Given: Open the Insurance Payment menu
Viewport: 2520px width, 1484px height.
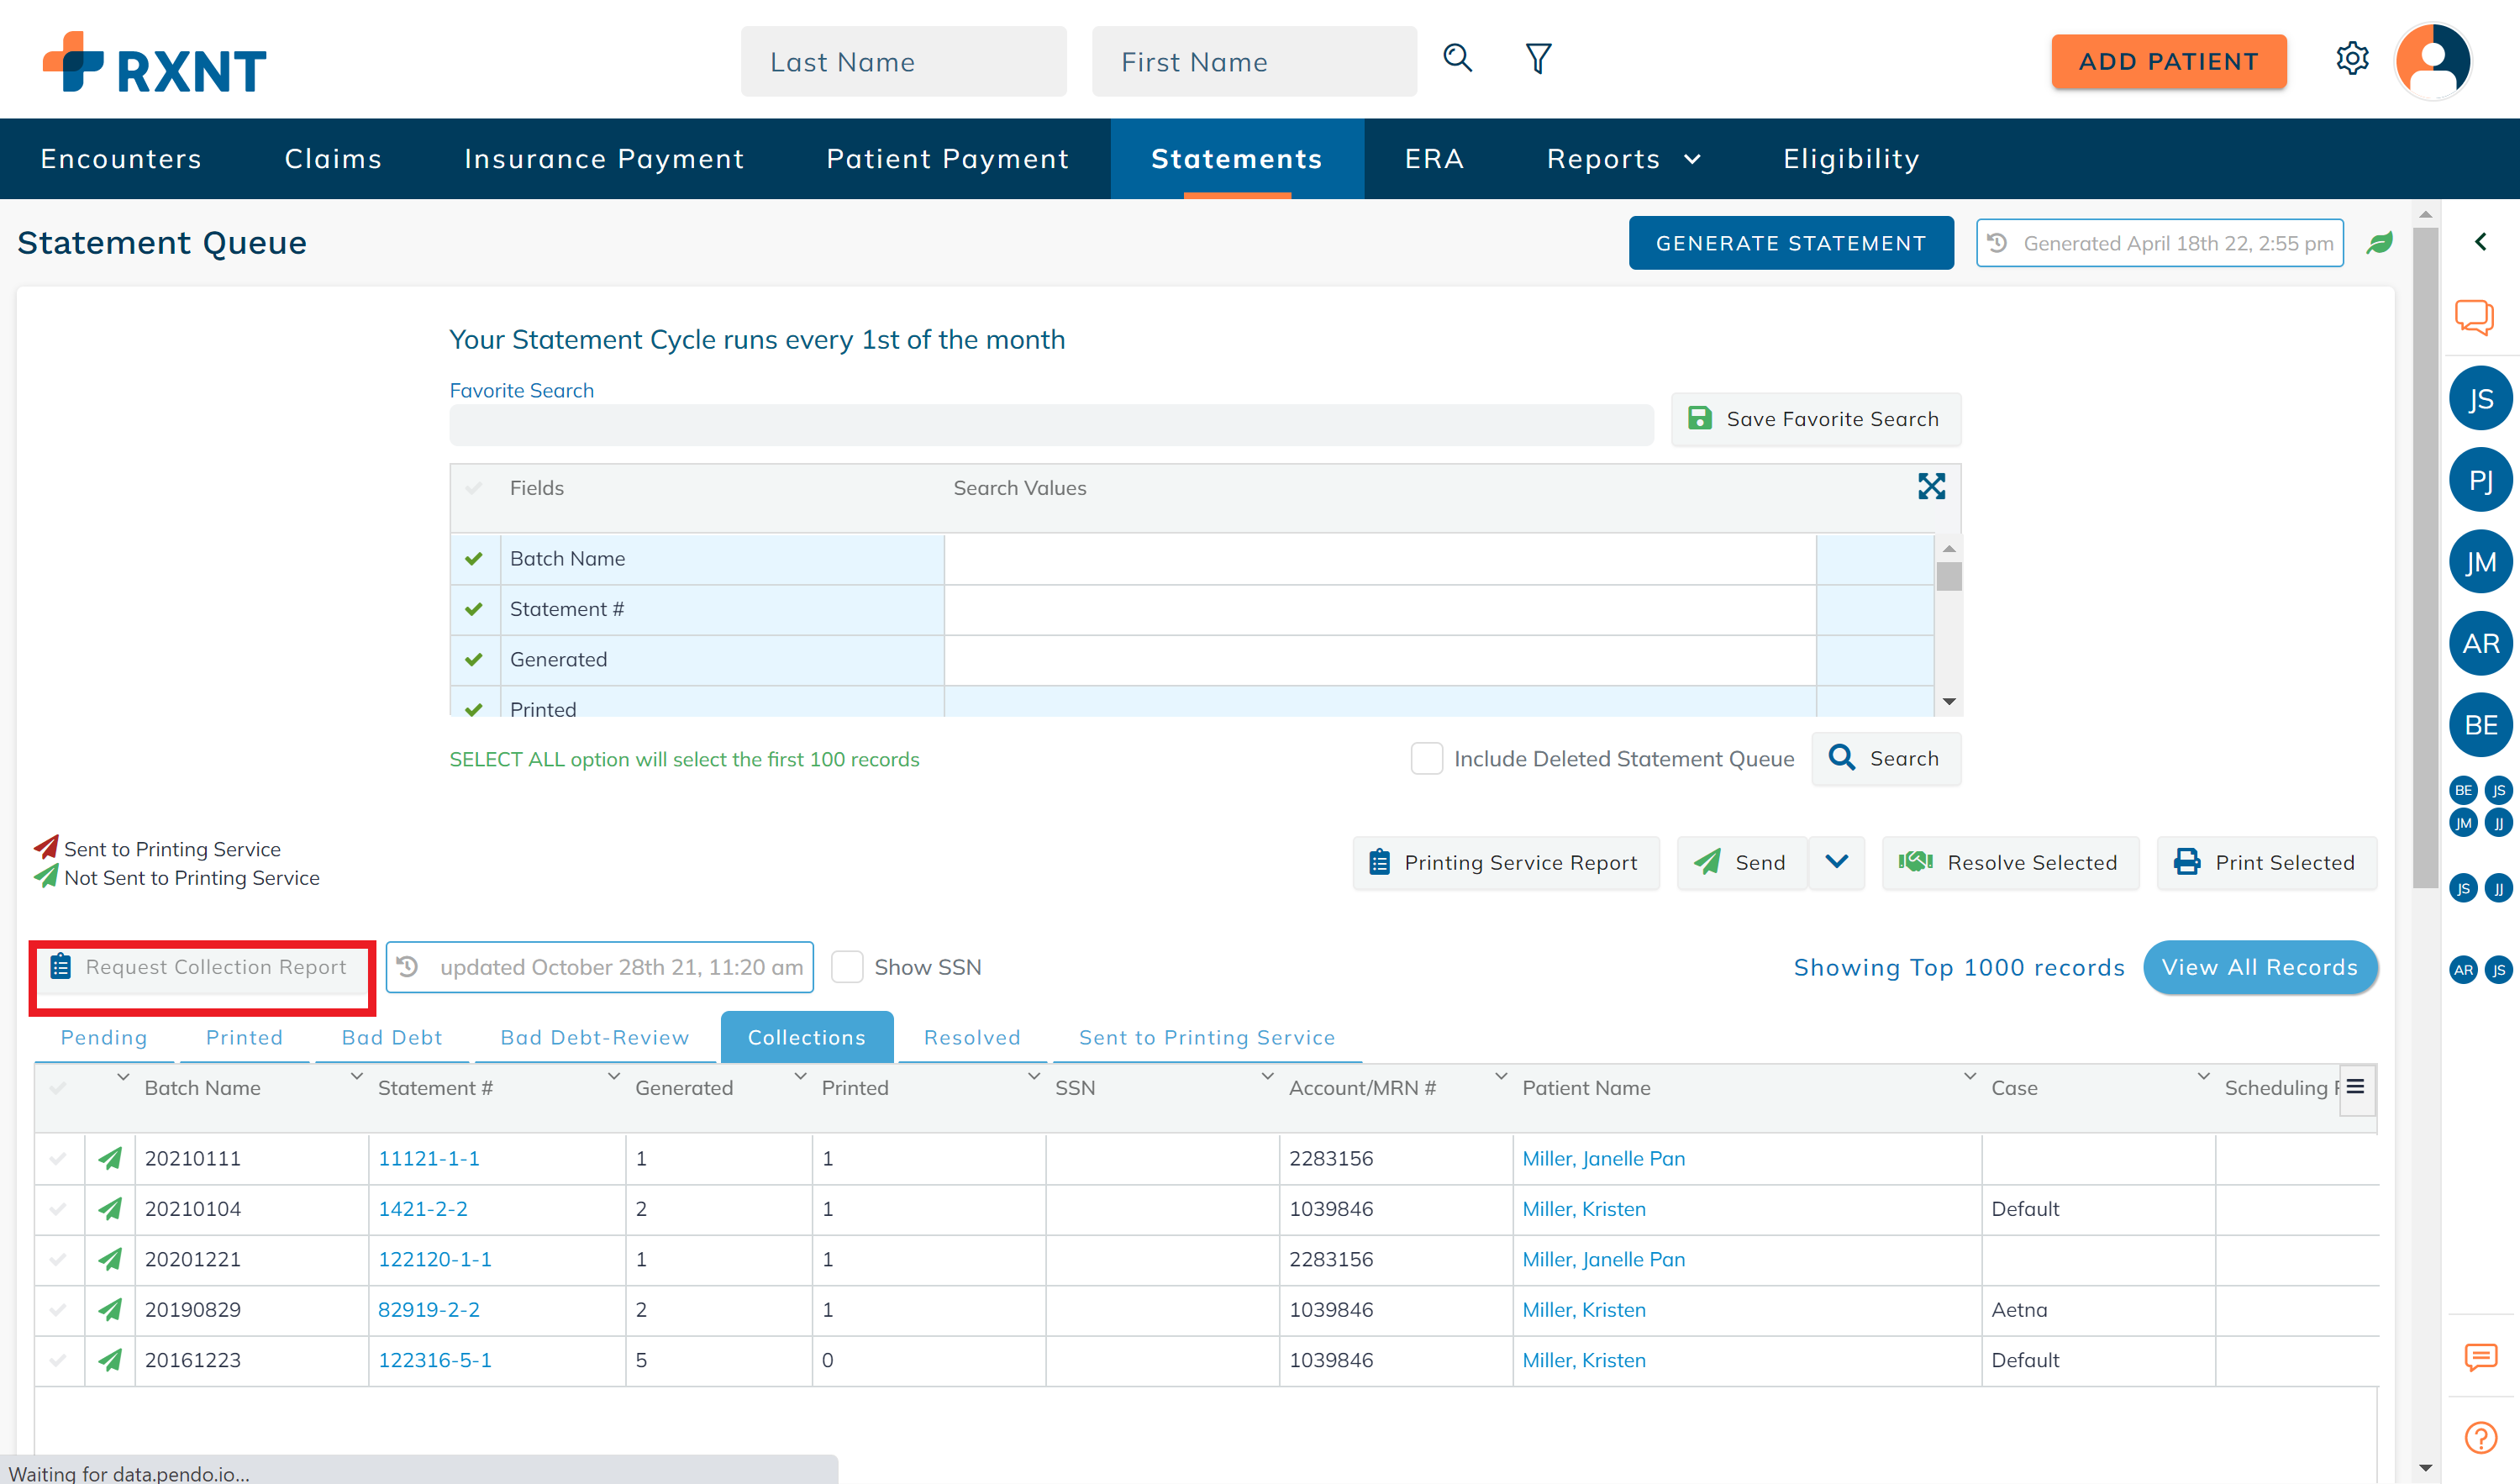Looking at the screenshot, I should tap(604, 159).
